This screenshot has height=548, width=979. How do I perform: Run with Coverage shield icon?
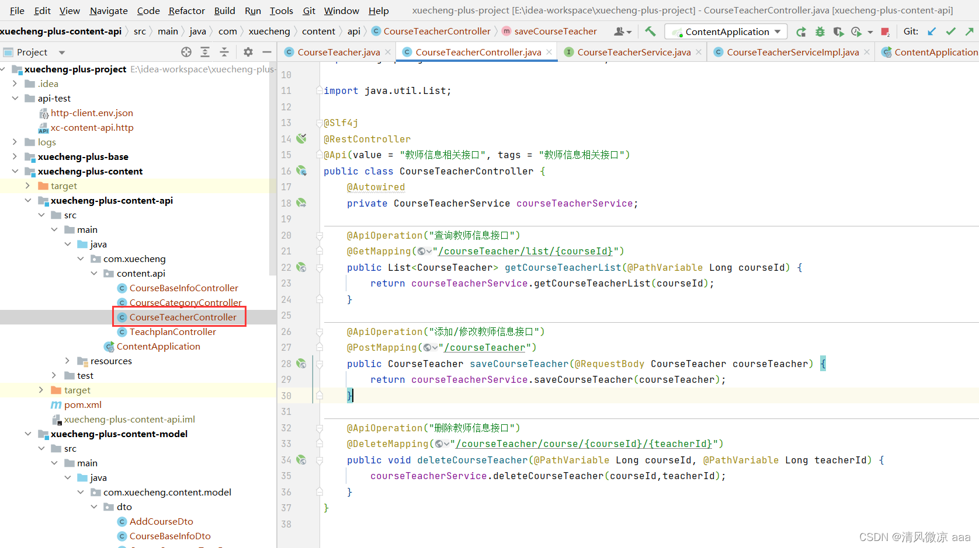(x=838, y=32)
